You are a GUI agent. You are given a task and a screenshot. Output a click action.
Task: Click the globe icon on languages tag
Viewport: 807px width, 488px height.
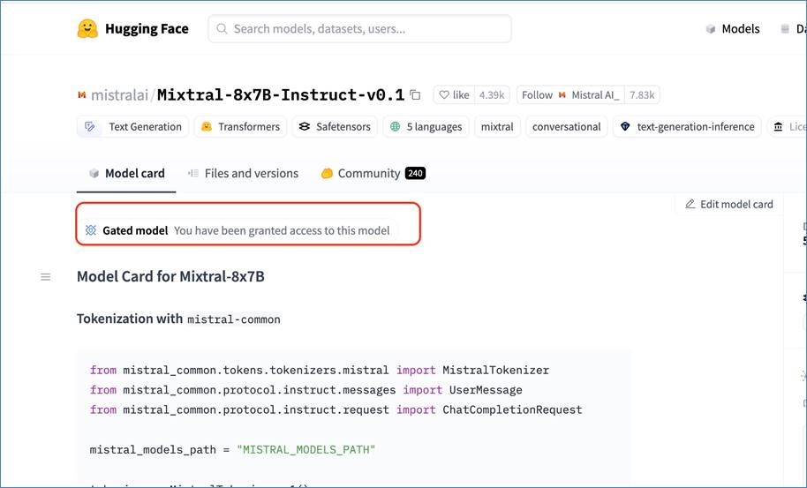coord(396,126)
